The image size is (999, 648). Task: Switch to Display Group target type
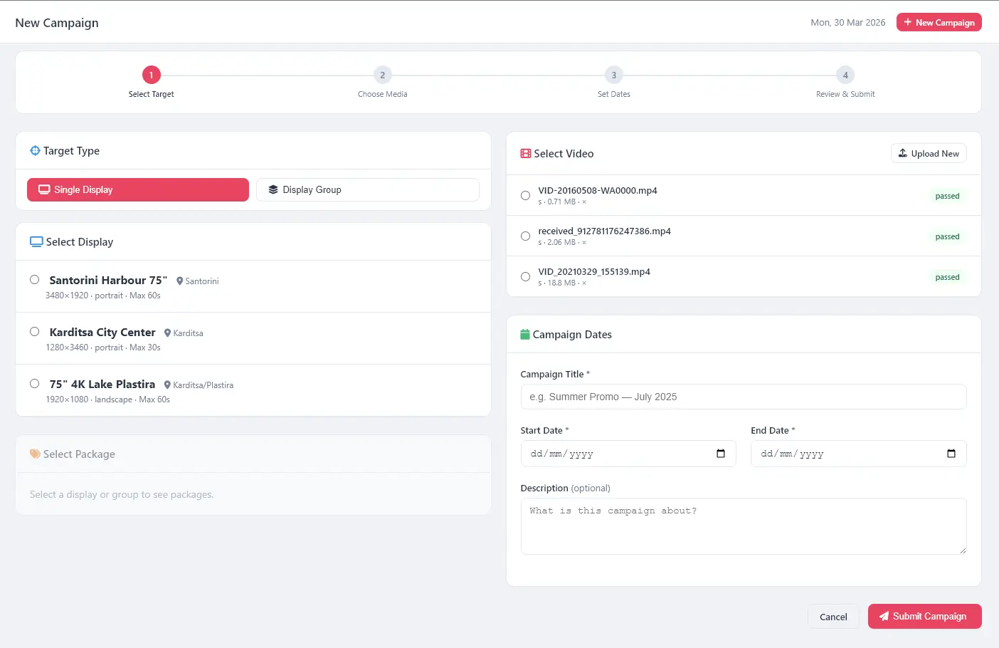[367, 190]
